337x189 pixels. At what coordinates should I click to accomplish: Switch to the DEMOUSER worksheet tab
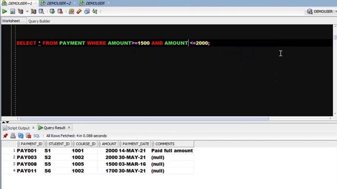click(x=95, y=3)
